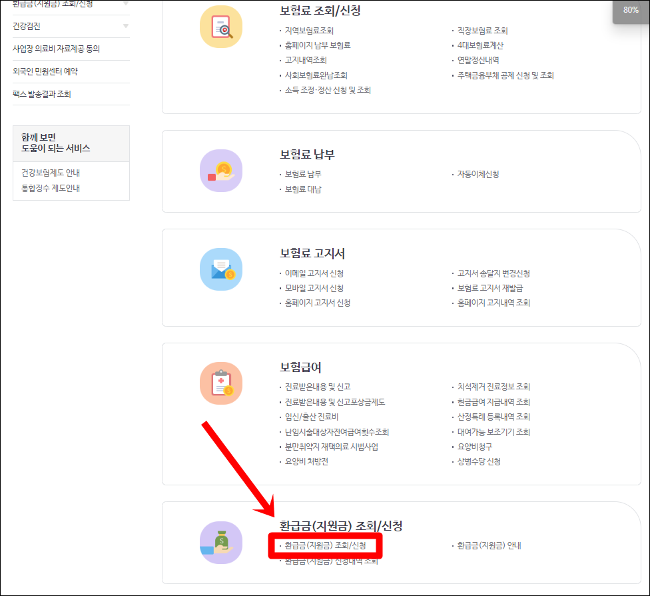Open 진료받은내용 및 신고포상금제도 link
650x596 pixels.
click(x=335, y=402)
